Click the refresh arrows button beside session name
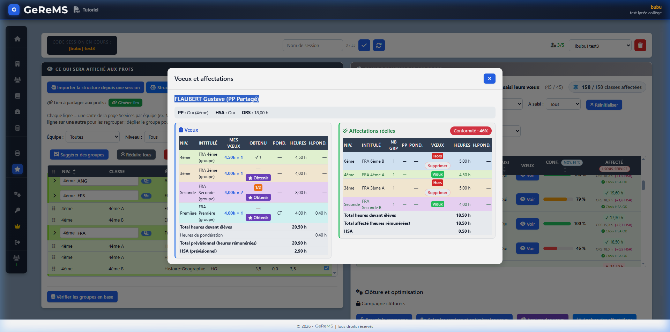This screenshot has height=332, width=670. click(x=379, y=45)
